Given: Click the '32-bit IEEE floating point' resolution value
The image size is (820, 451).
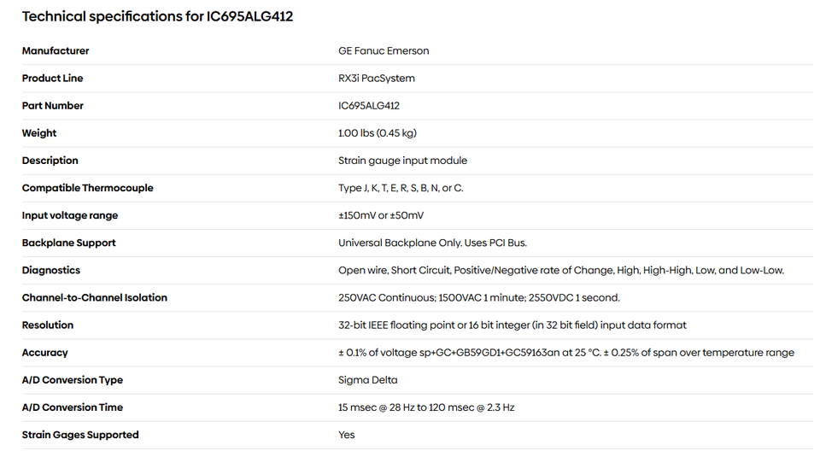Looking at the screenshot, I should [512, 325].
